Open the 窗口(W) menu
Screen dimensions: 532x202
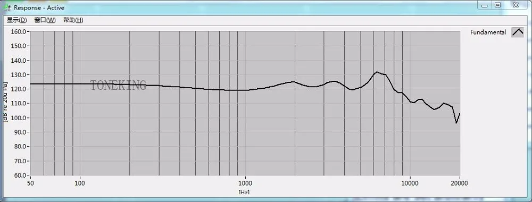[45, 20]
